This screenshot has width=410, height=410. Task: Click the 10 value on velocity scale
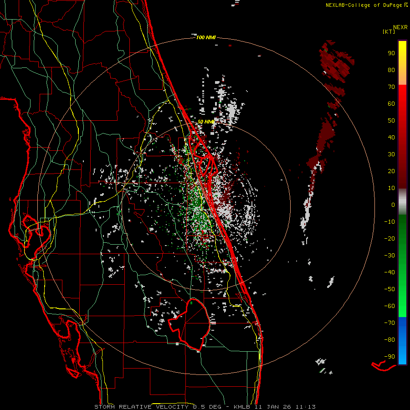pos(391,188)
